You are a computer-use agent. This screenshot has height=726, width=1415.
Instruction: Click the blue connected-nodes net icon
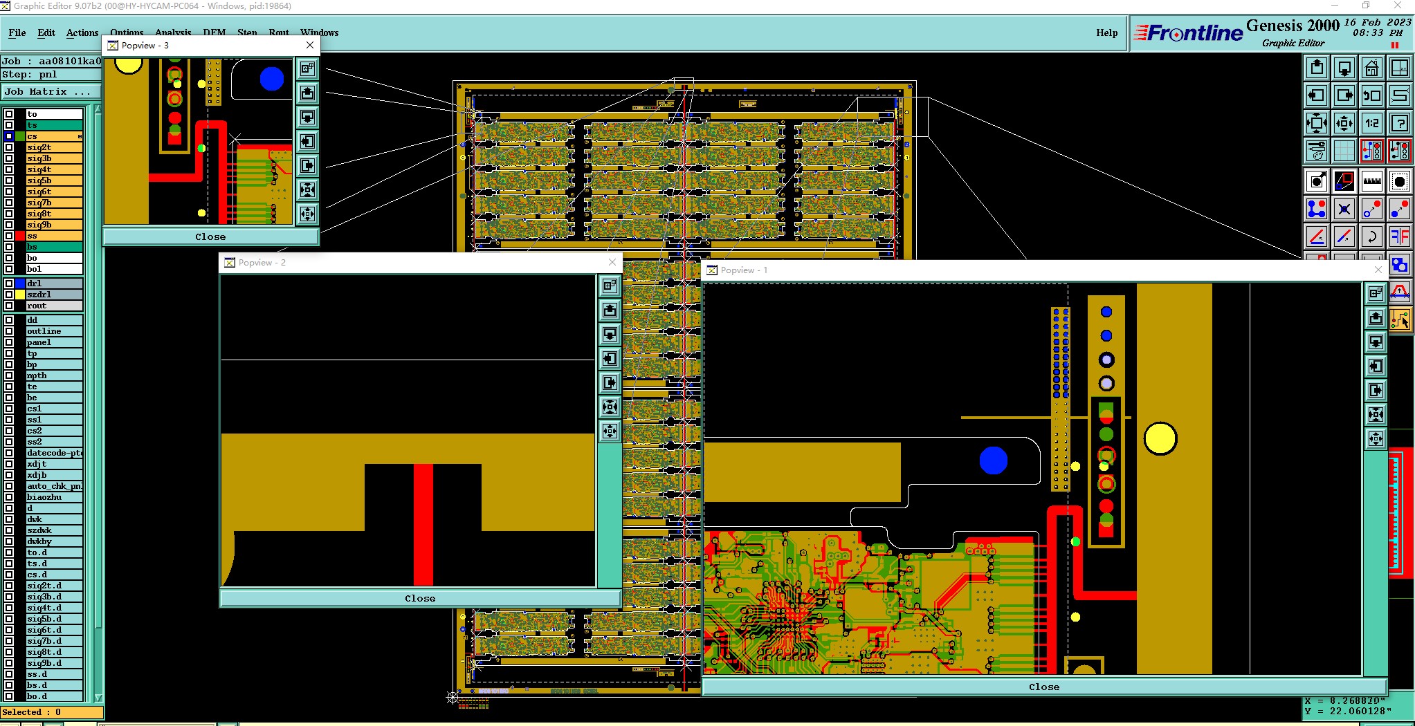(x=1317, y=209)
